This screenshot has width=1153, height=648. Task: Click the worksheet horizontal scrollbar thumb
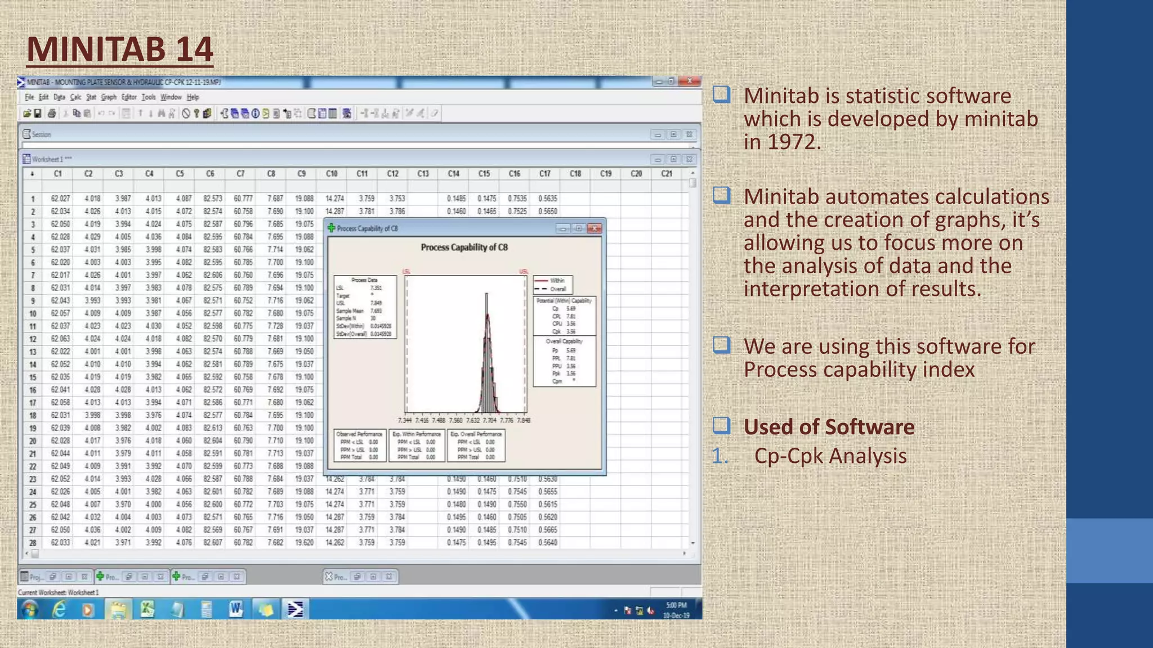point(35,553)
